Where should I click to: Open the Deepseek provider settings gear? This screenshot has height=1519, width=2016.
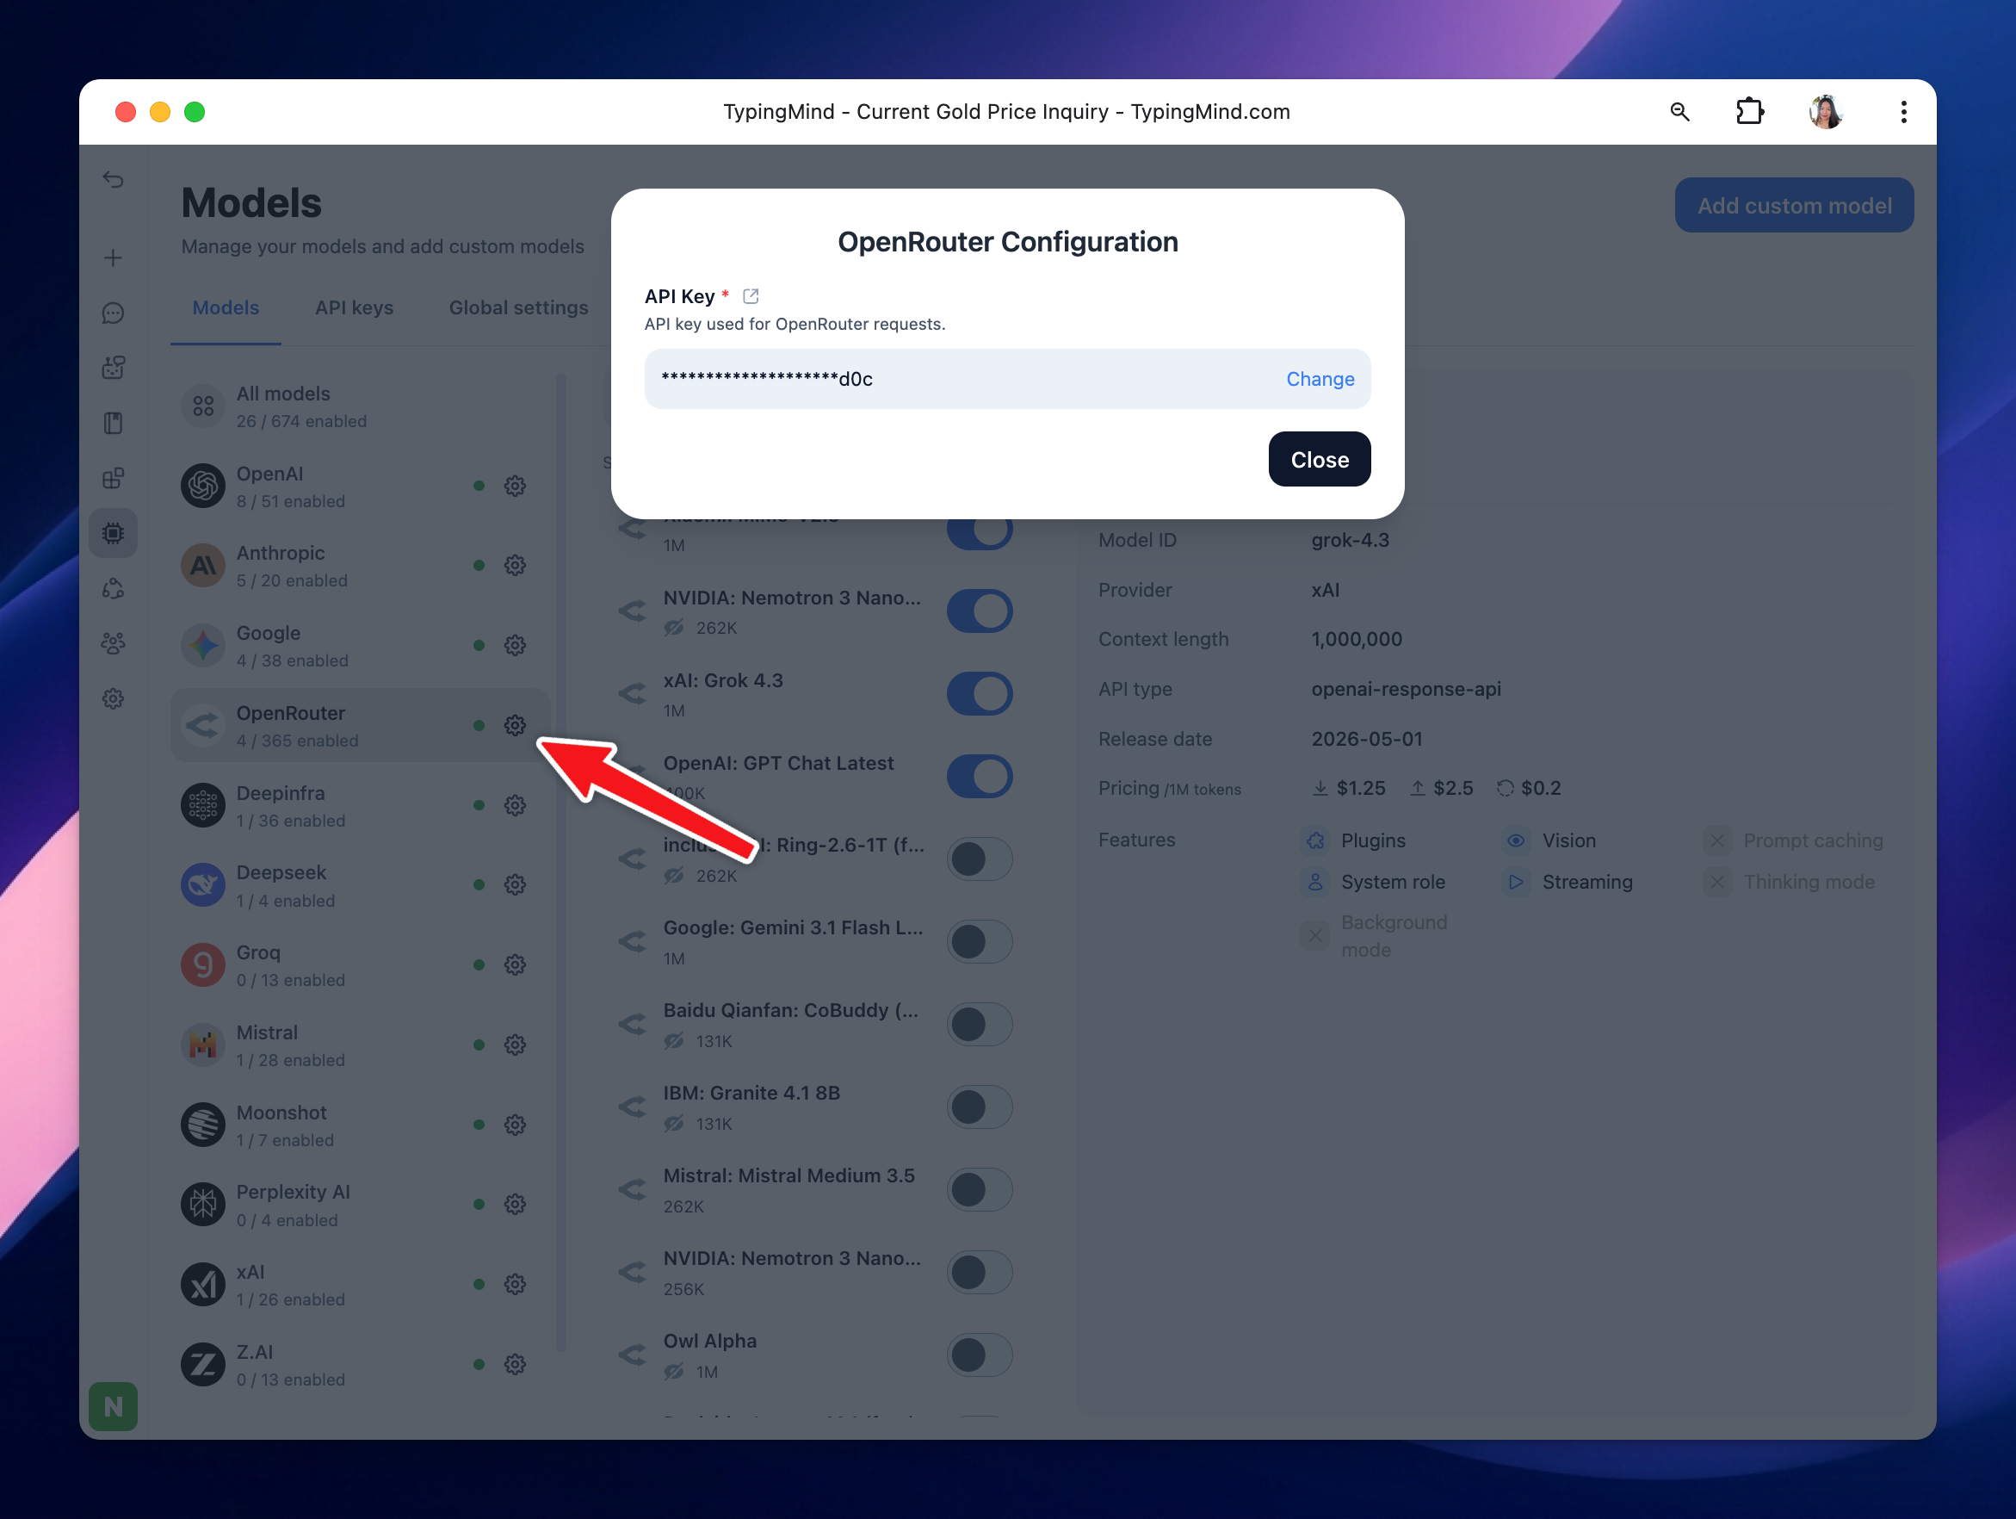click(515, 884)
